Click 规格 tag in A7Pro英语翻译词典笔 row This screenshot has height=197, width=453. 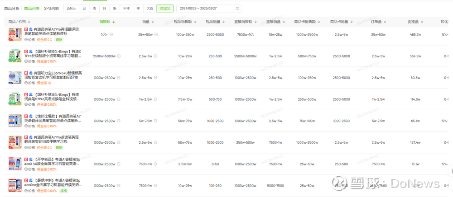point(59,40)
